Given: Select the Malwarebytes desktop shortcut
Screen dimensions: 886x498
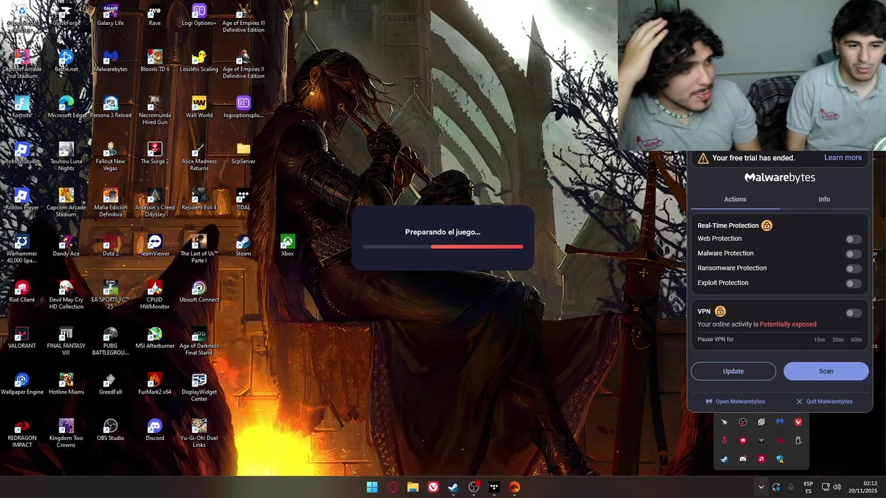Looking at the screenshot, I should pos(110,61).
